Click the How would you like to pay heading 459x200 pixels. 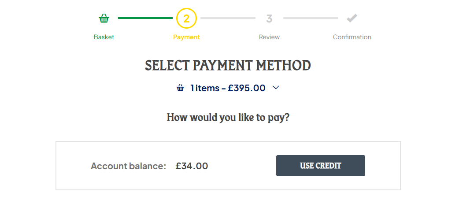[x=228, y=118]
